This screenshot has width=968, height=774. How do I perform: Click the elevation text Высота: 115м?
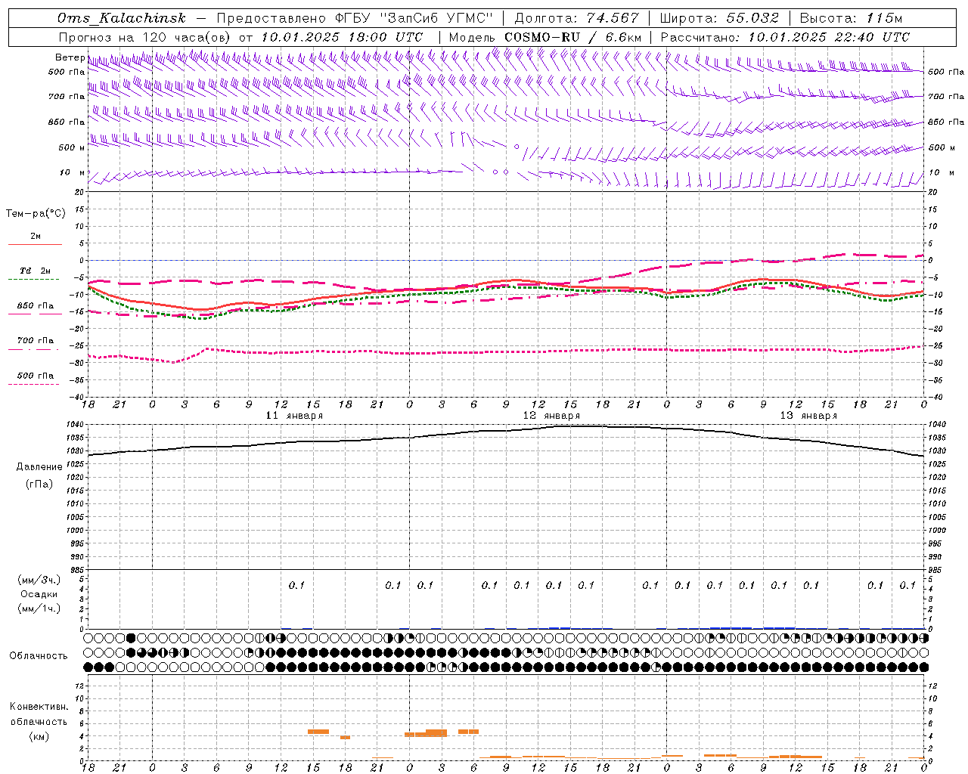click(851, 18)
